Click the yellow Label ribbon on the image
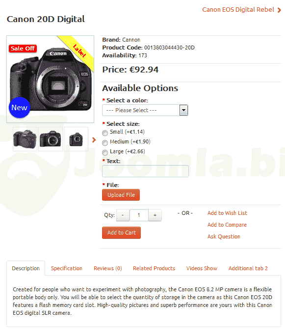 (x=79, y=51)
